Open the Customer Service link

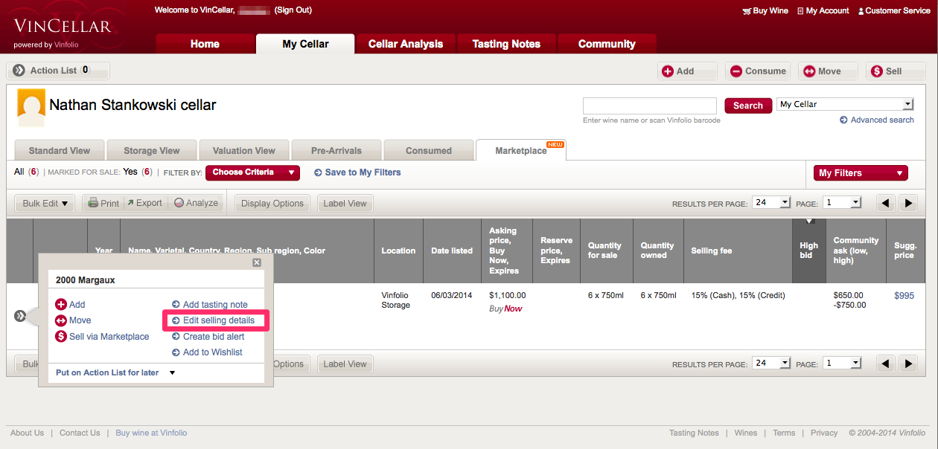tap(893, 11)
